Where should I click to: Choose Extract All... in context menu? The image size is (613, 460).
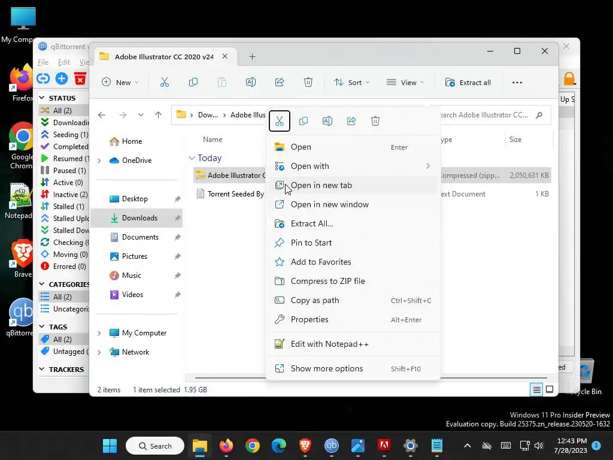353,224
